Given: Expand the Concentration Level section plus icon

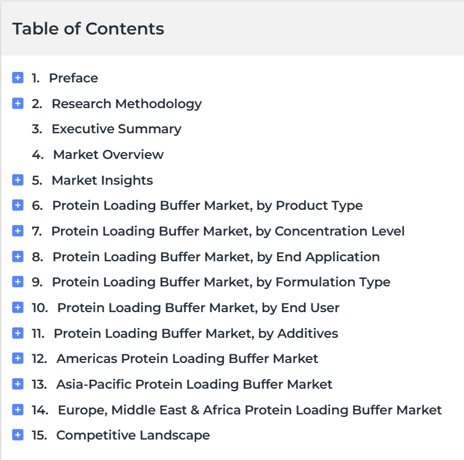Looking at the screenshot, I should pos(18,231).
